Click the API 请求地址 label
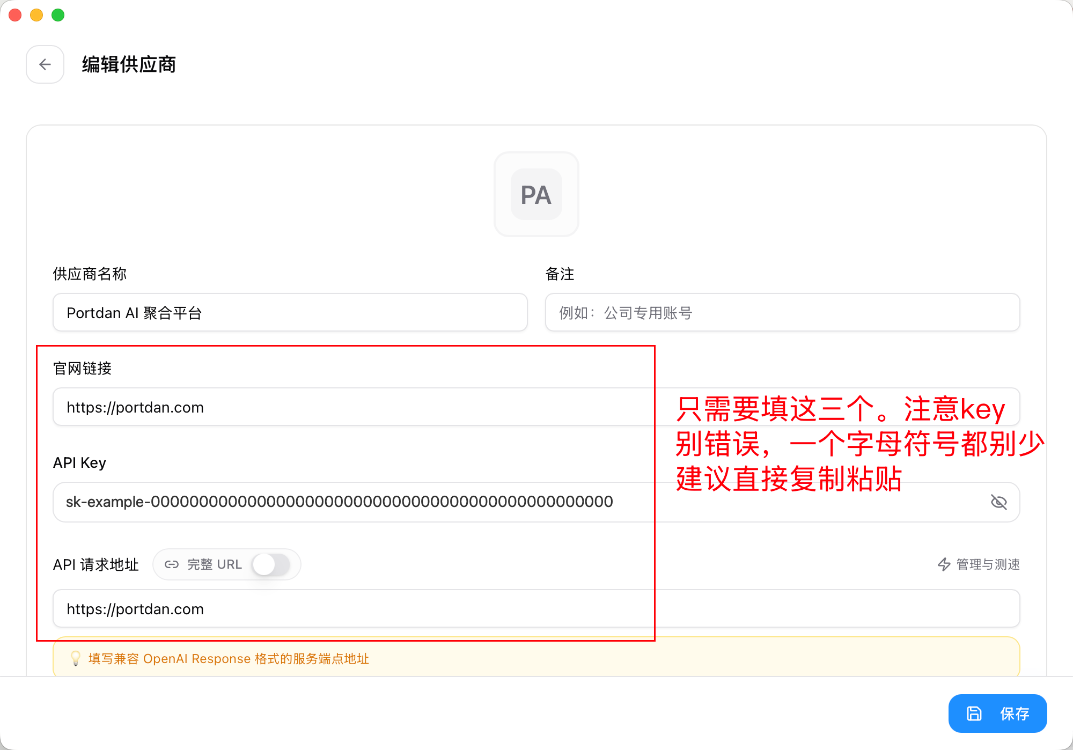 95,564
